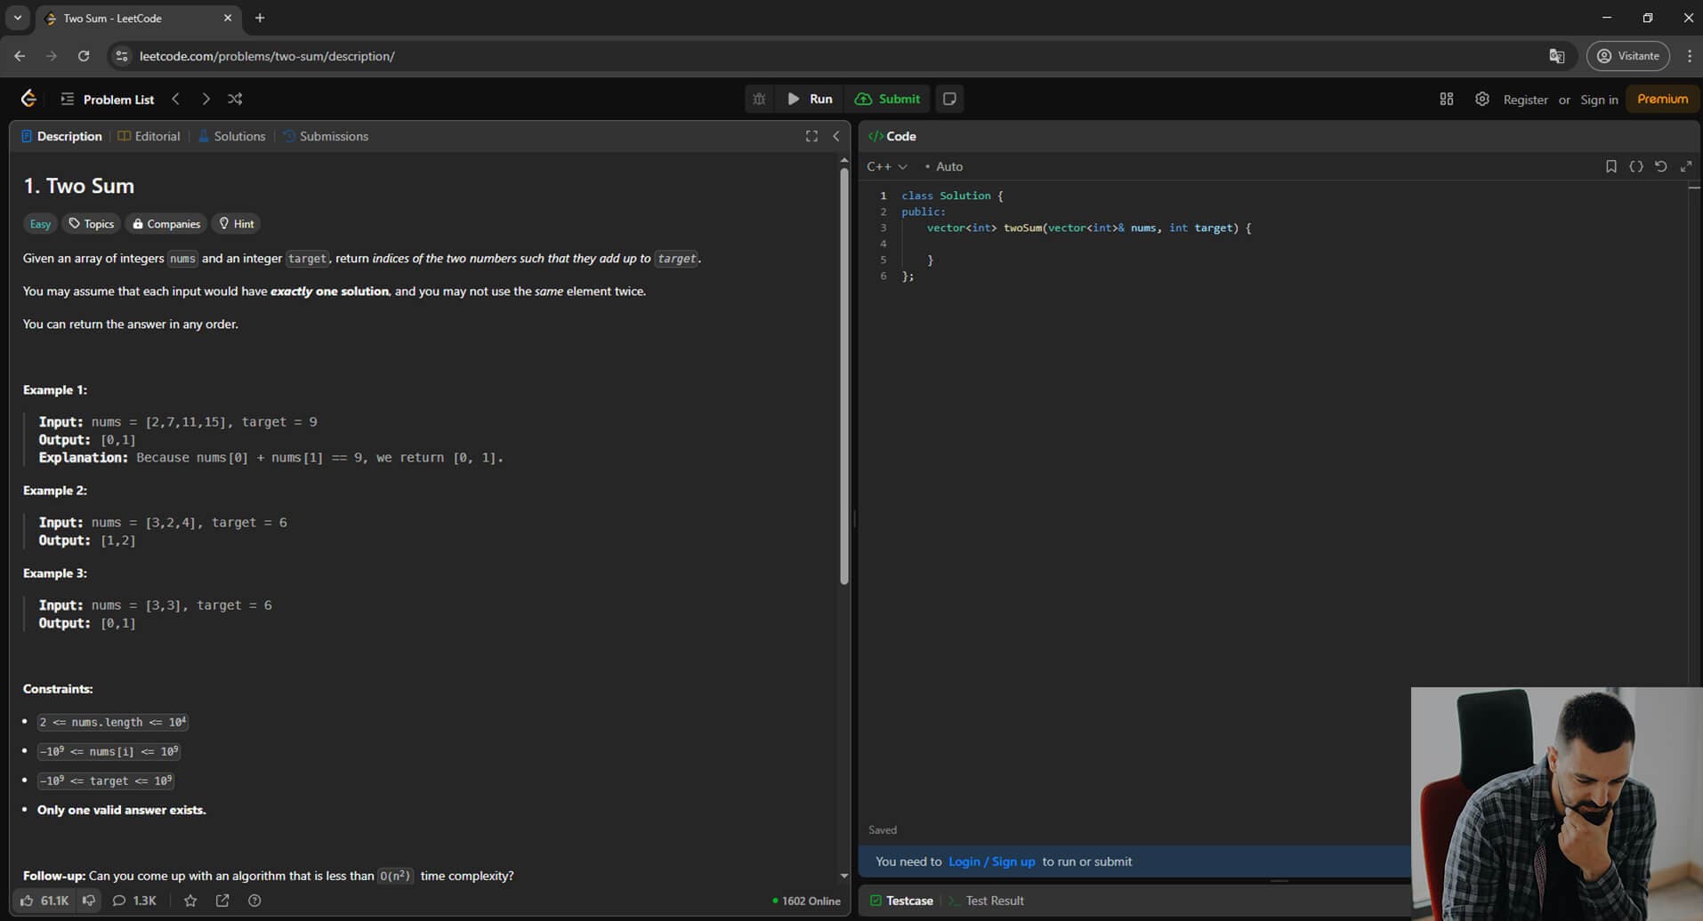Expand the Topics tag
The height and width of the screenshot is (921, 1703).
[92, 224]
